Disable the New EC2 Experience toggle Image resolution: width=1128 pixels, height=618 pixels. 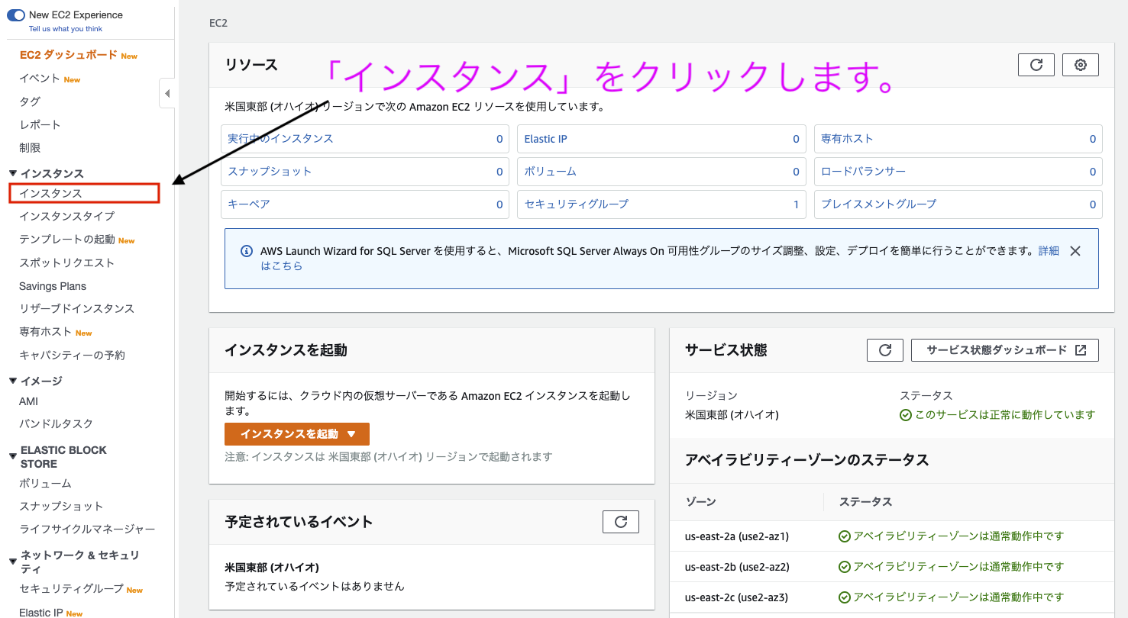point(16,14)
